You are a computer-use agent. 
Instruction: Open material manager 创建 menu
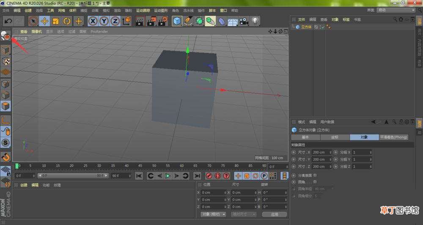pyautogui.click(x=24, y=185)
